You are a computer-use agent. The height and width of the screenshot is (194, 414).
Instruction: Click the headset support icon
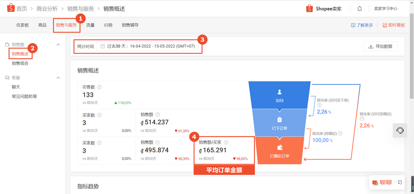click(400, 130)
